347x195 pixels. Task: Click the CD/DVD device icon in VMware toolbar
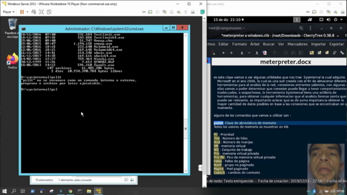[x=157, y=12]
